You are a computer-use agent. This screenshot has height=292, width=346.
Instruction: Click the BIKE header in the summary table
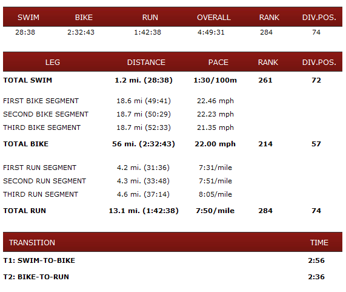pos(84,17)
